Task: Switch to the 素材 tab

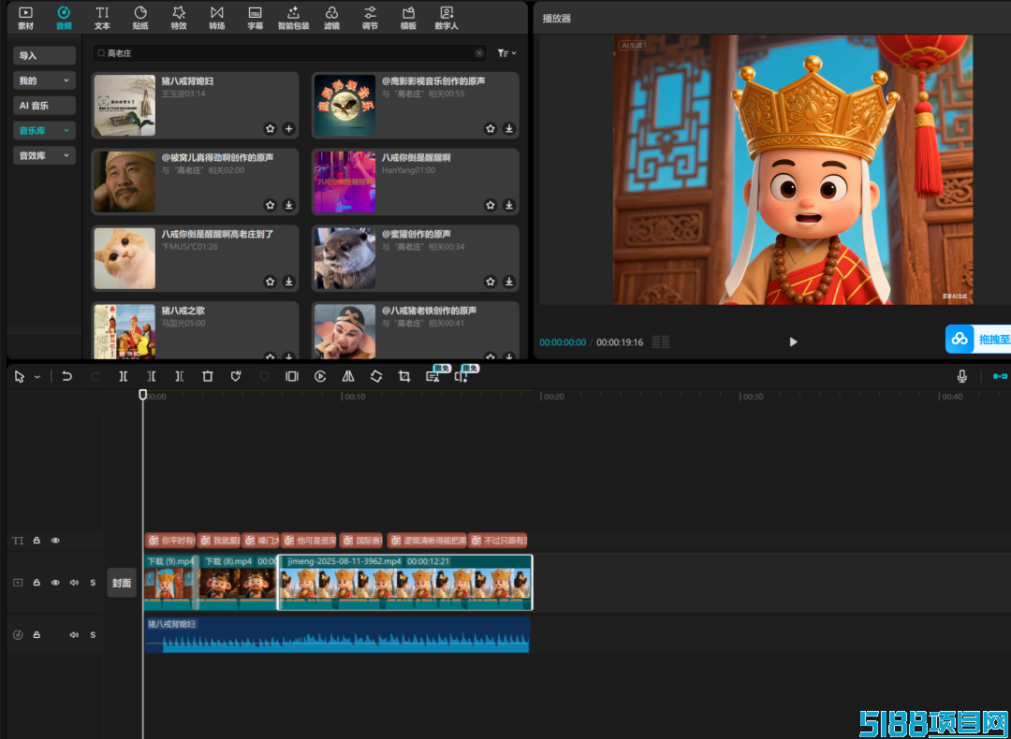Action: (x=26, y=18)
